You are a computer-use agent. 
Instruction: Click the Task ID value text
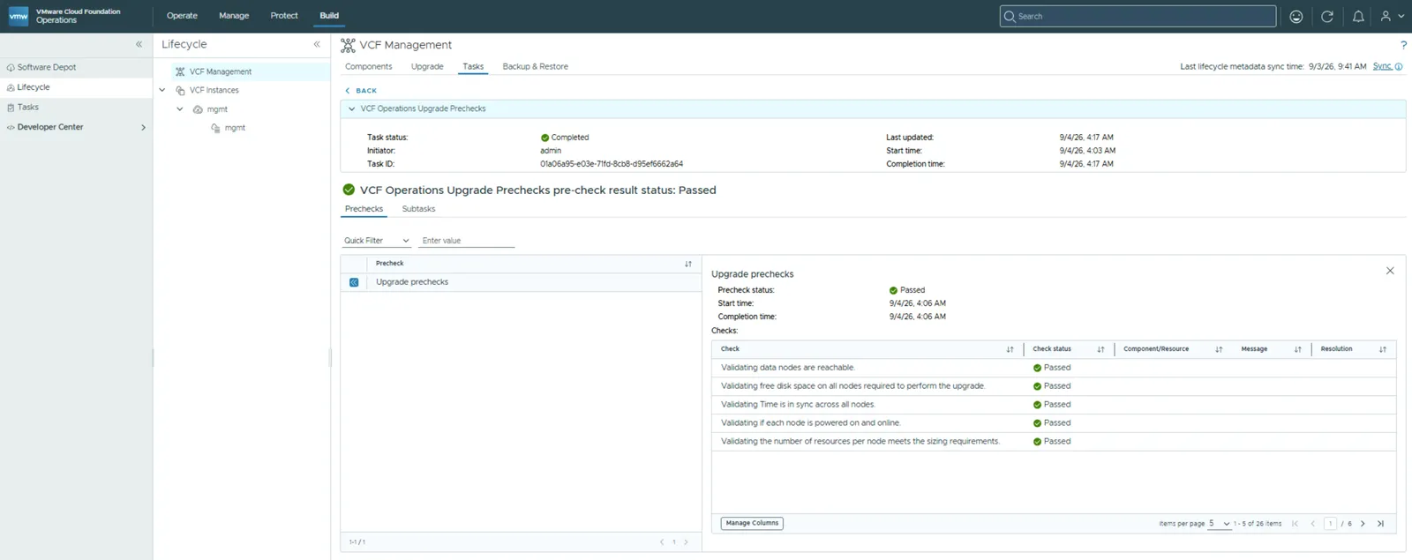coord(612,164)
